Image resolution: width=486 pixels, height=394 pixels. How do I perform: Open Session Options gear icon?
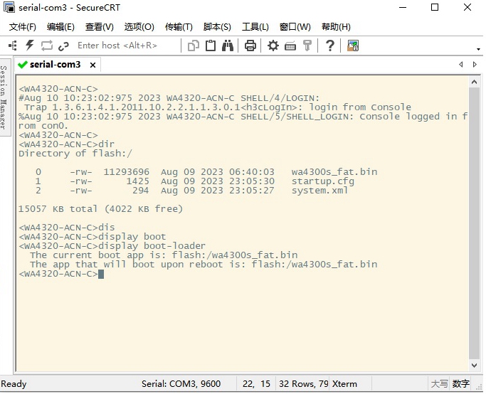coord(273,46)
